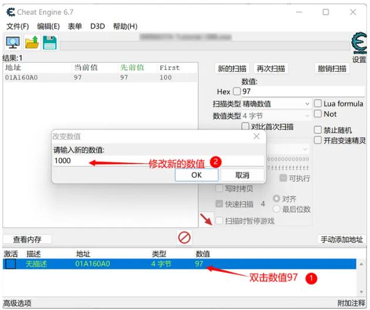The image size is (370, 310).
Task: Click the new value input field
Action: click(159, 161)
